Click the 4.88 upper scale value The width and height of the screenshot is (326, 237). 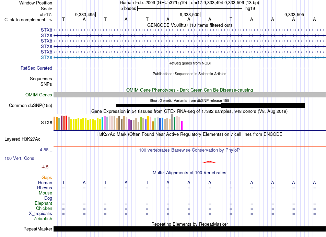tap(44, 150)
